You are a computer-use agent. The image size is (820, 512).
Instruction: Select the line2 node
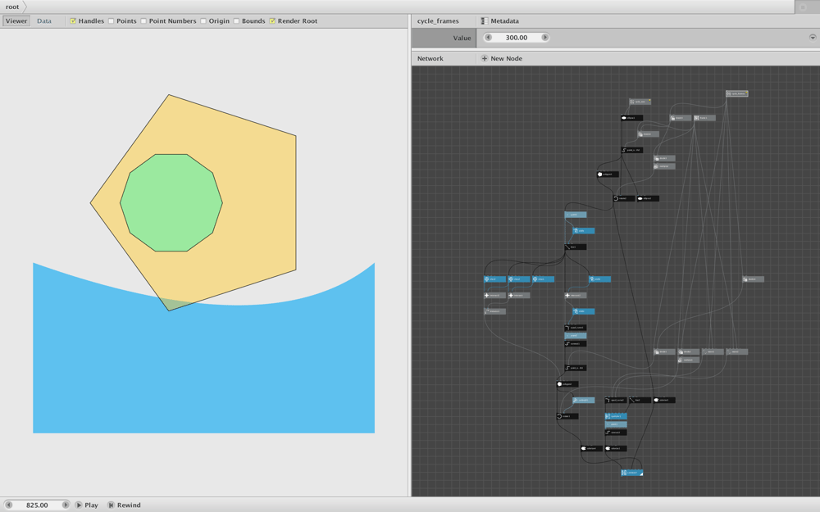coord(640,401)
